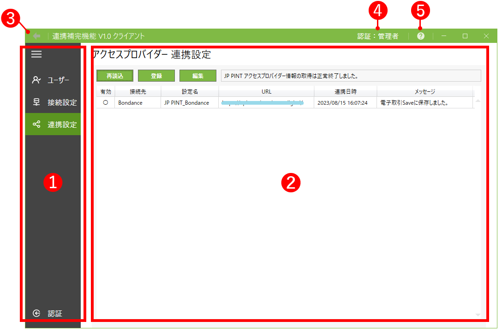This screenshot has width=502, height=333.
Task: Sort by the 連携日時 column header
Action: [x=346, y=91]
